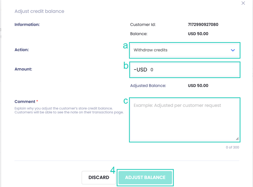Click the teal letter a annotation
Image resolution: width=253 pixels, height=187 pixels.
click(125, 46)
